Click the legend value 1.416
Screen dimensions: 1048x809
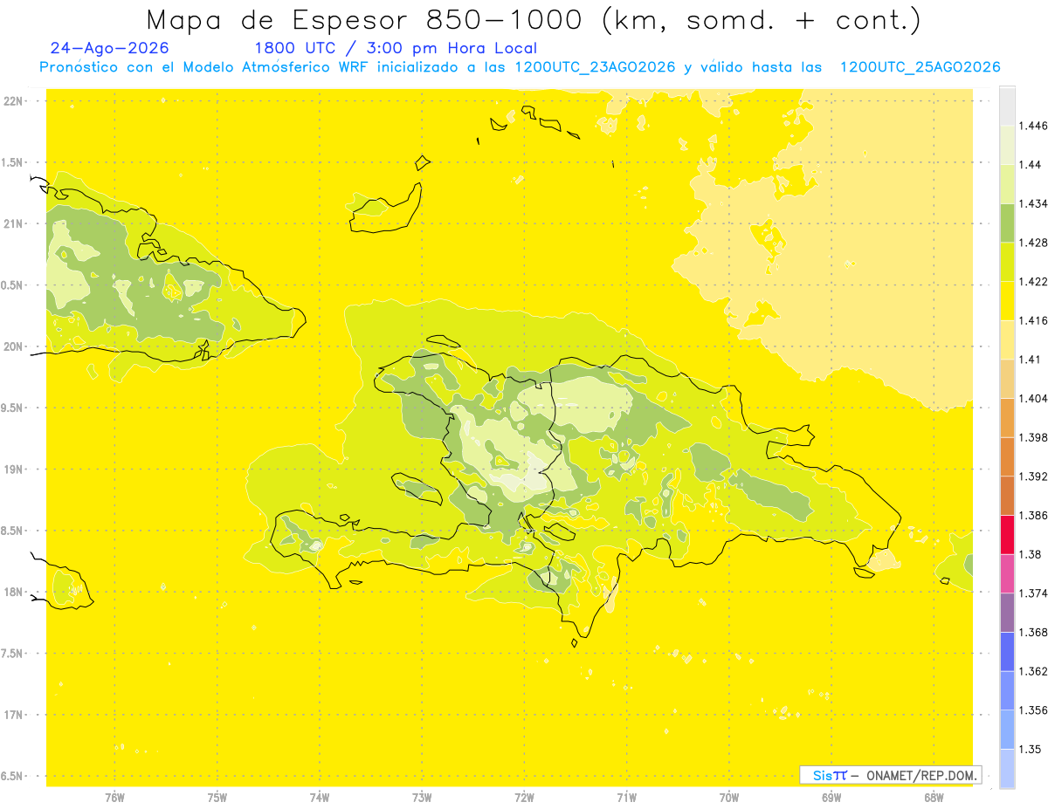[1034, 320]
